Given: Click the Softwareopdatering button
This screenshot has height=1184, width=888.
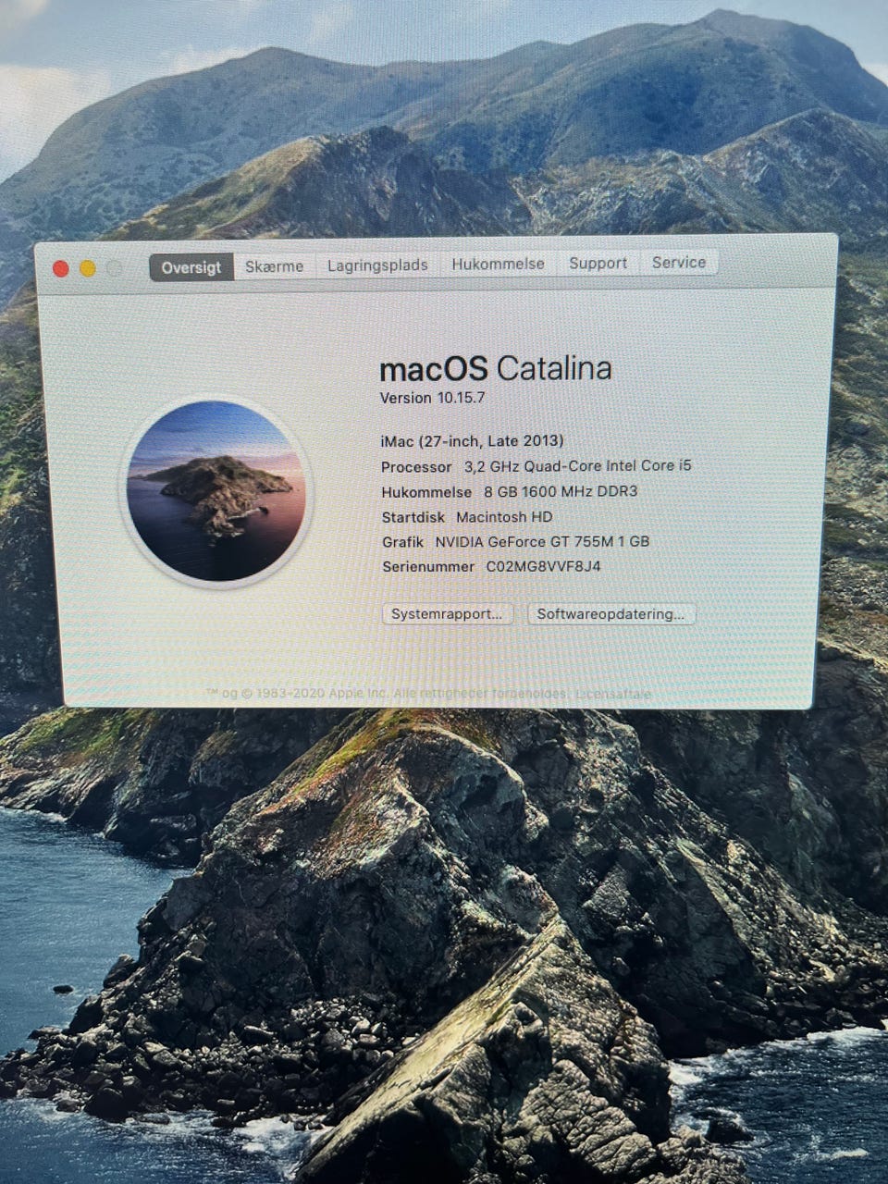Looking at the screenshot, I should tap(610, 614).
